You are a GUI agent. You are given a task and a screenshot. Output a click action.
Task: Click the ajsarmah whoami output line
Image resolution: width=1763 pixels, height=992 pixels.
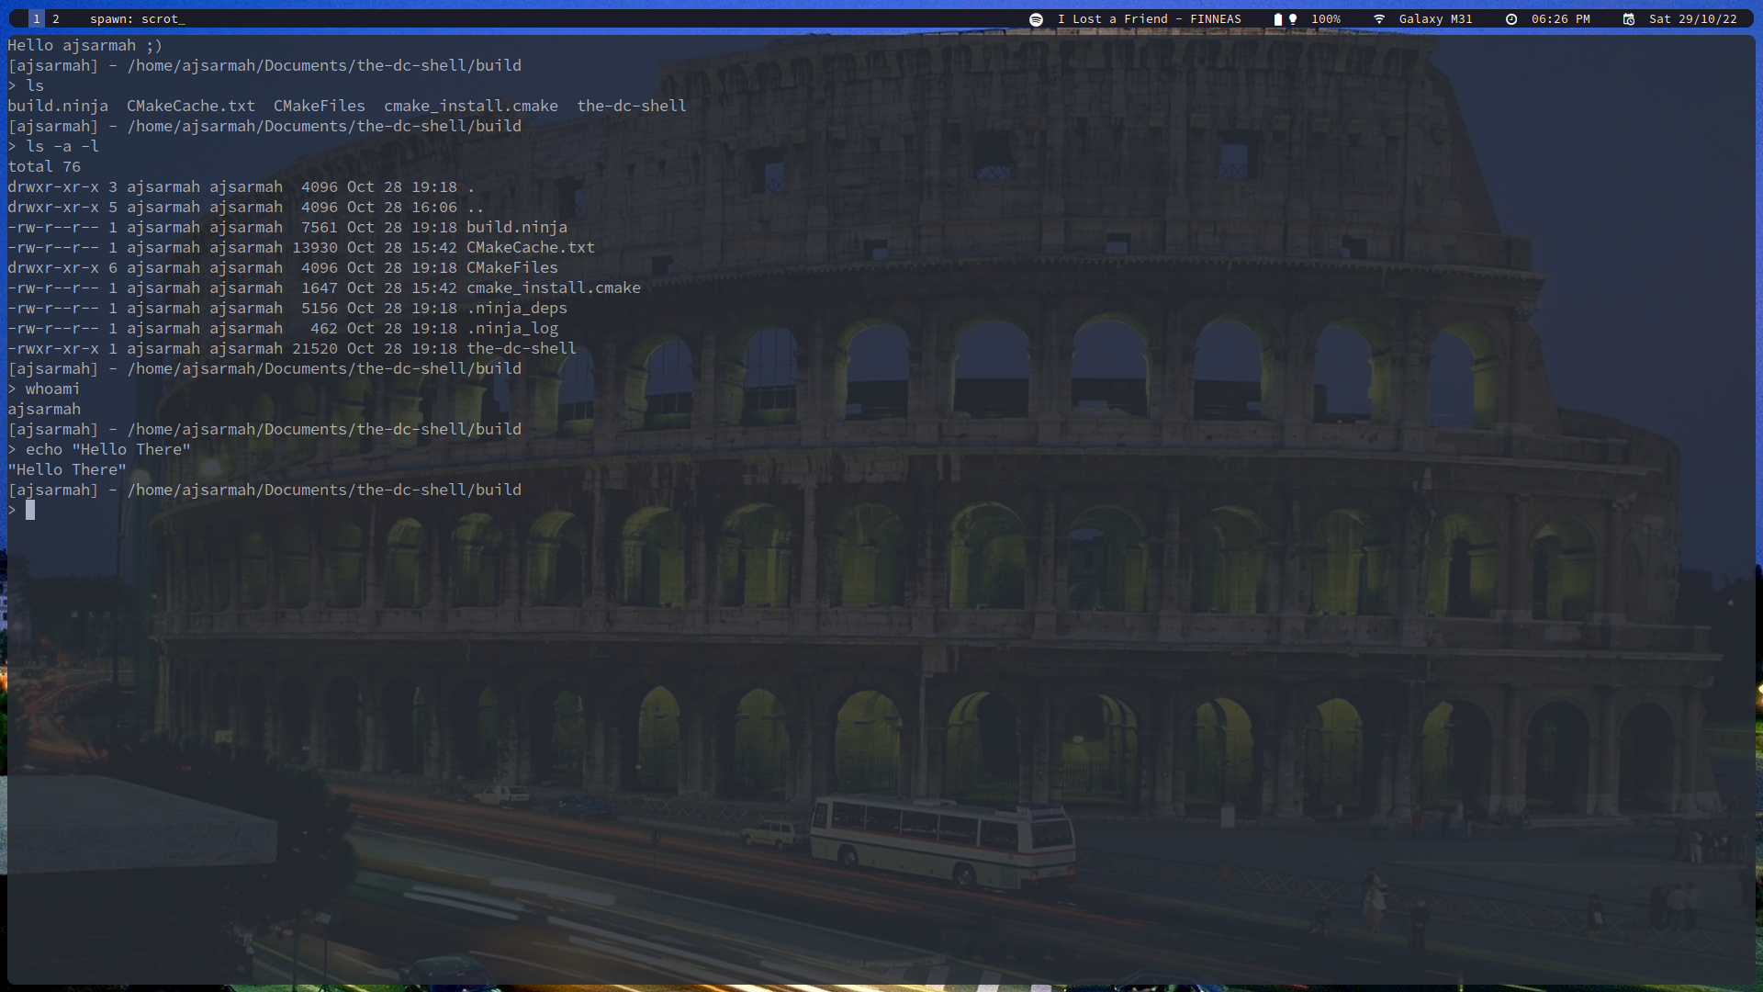click(44, 409)
